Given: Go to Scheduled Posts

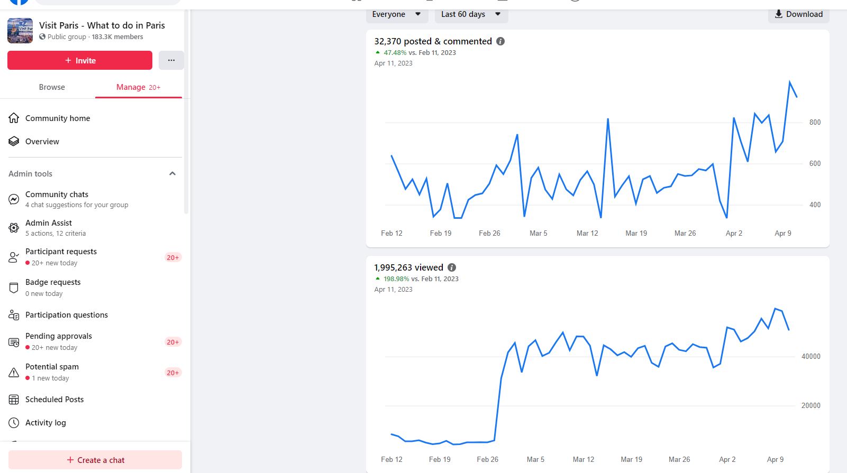Looking at the screenshot, I should (x=95, y=400).
